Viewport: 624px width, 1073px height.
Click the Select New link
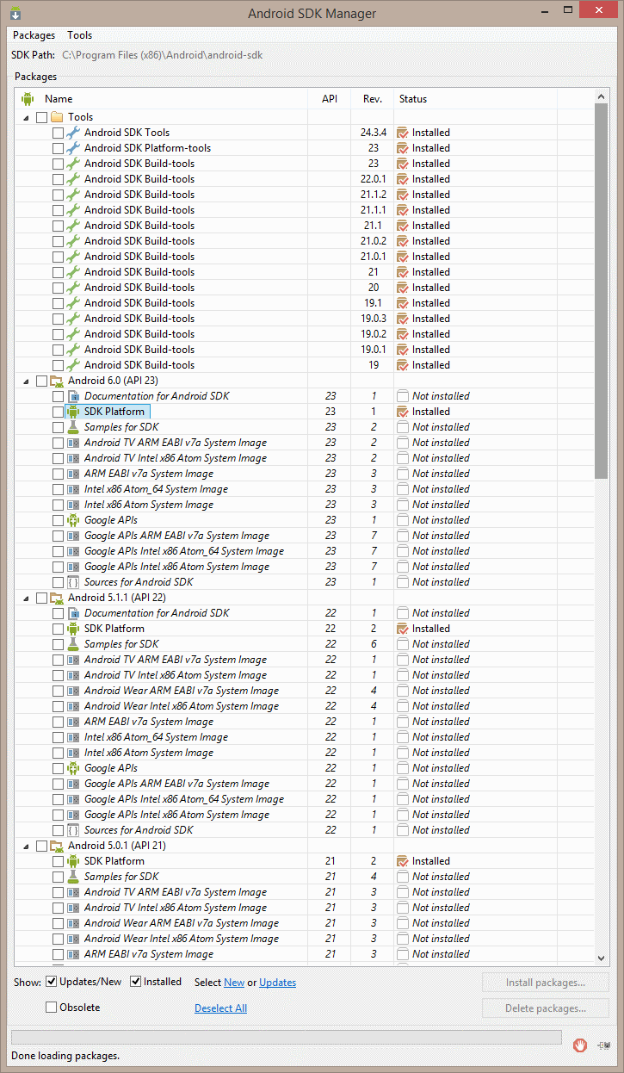(x=234, y=983)
